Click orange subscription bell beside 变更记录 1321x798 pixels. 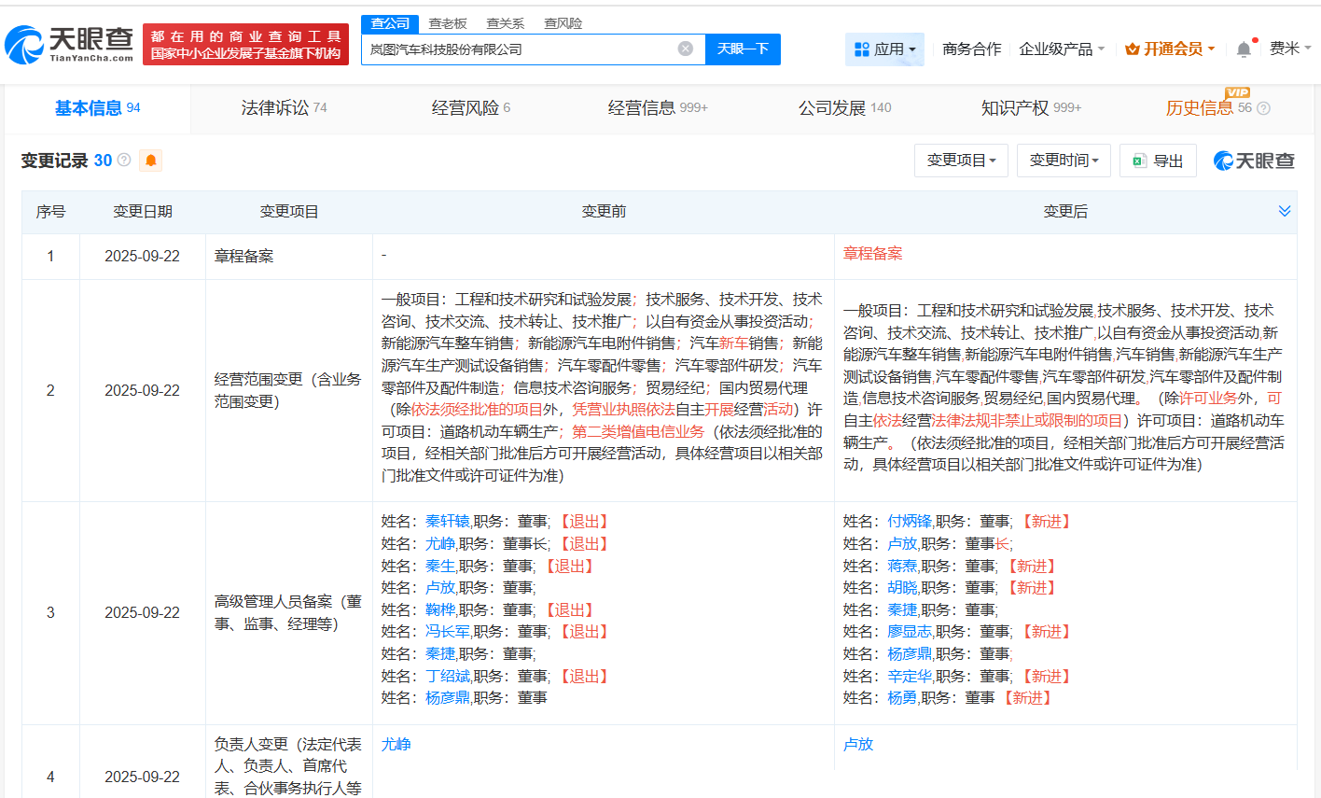click(149, 160)
